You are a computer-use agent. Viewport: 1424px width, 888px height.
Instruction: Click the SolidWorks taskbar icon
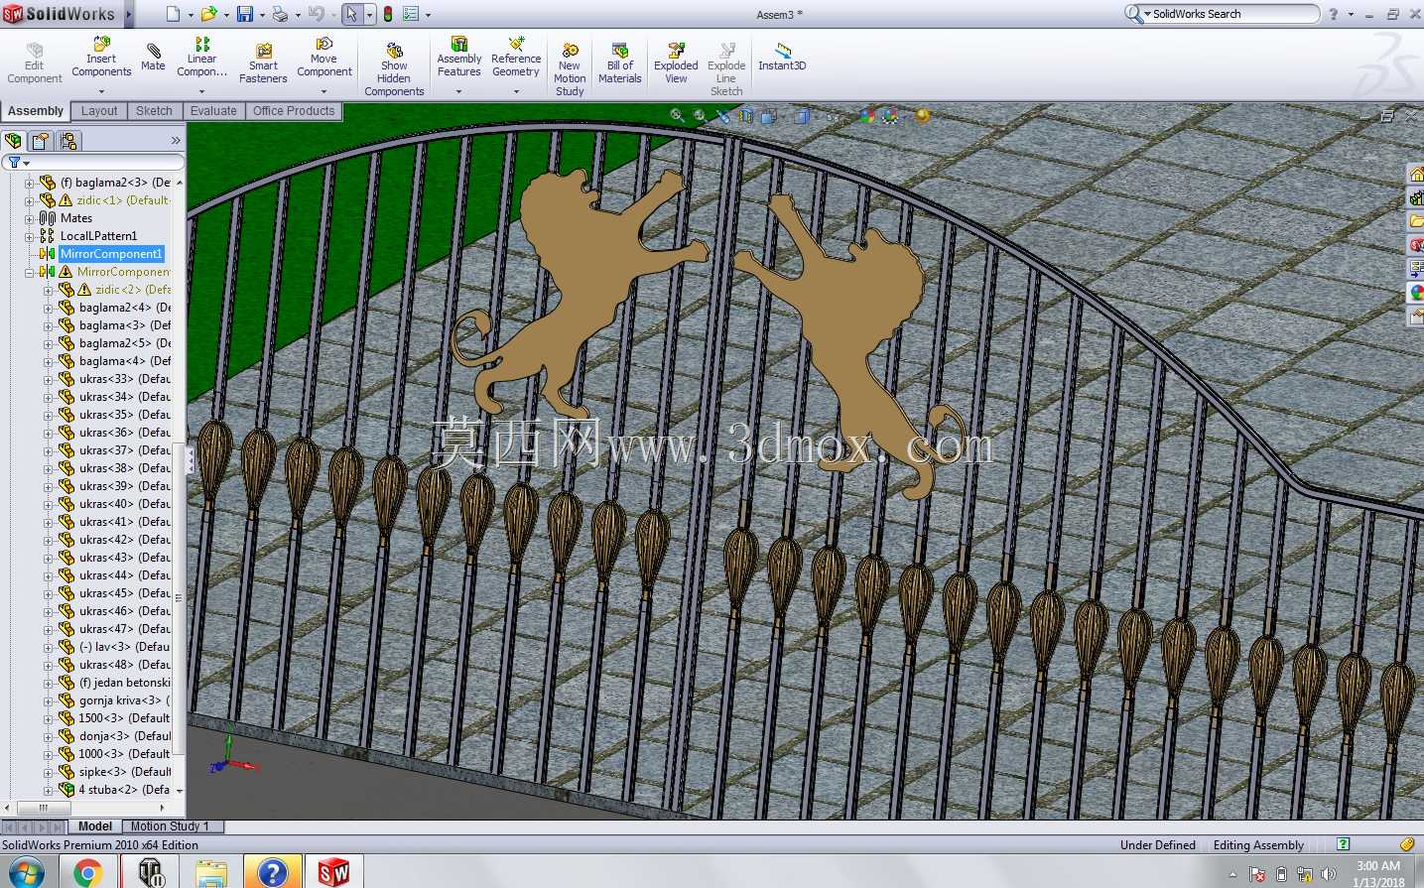[x=333, y=872]
